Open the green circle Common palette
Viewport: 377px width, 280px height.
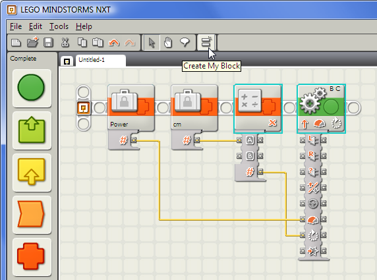point(32,88)
